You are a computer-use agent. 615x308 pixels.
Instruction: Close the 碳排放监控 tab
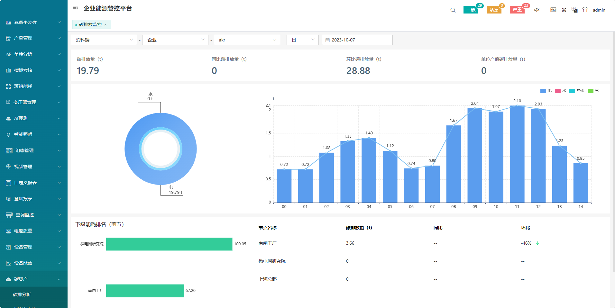[106, 25]
